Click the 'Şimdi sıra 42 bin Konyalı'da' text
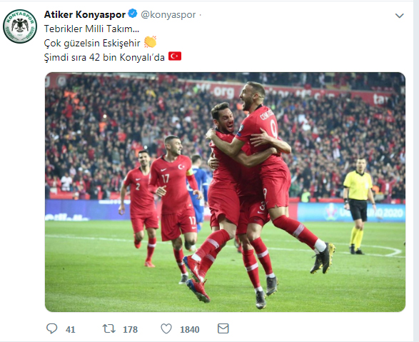 coord(104,57)
